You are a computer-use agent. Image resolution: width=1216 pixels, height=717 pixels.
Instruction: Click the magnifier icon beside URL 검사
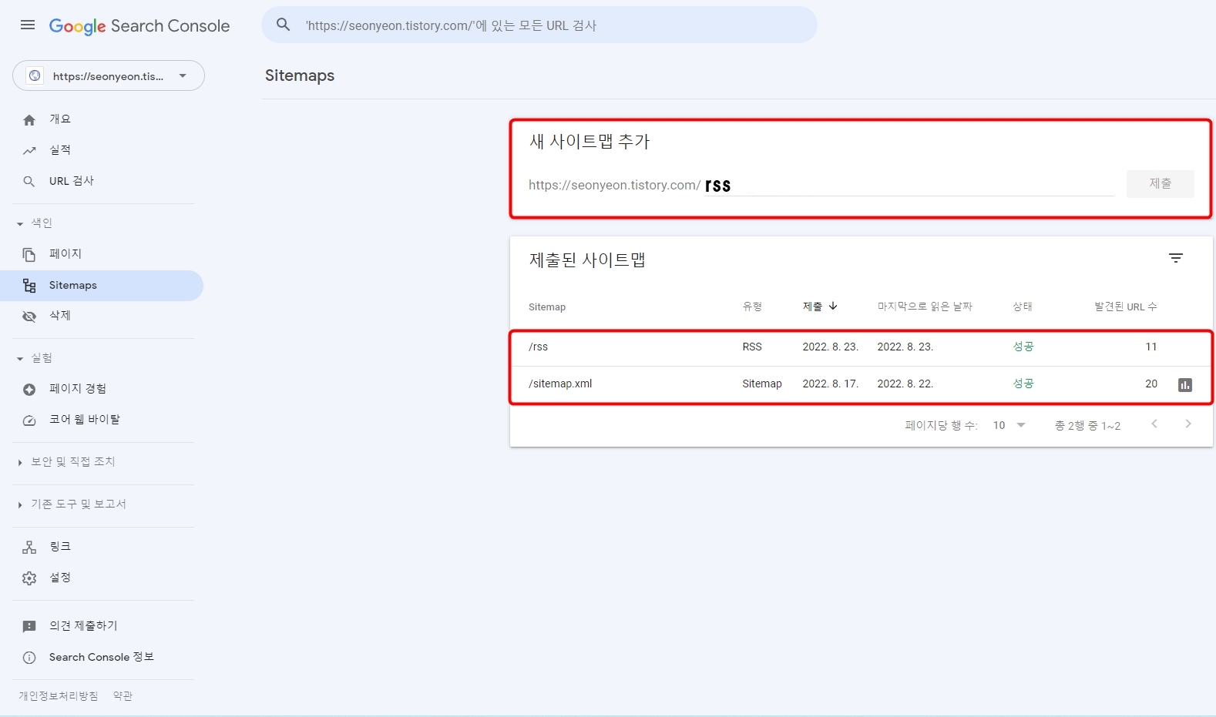point(29,182)
